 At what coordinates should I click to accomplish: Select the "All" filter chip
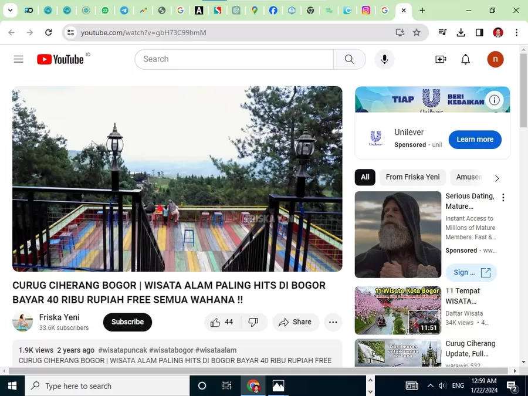pyautogui.click(x=365, y=177)
